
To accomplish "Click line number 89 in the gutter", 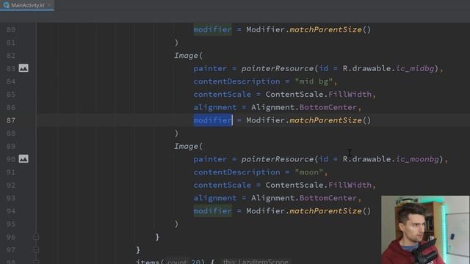I will click(11, 147).
